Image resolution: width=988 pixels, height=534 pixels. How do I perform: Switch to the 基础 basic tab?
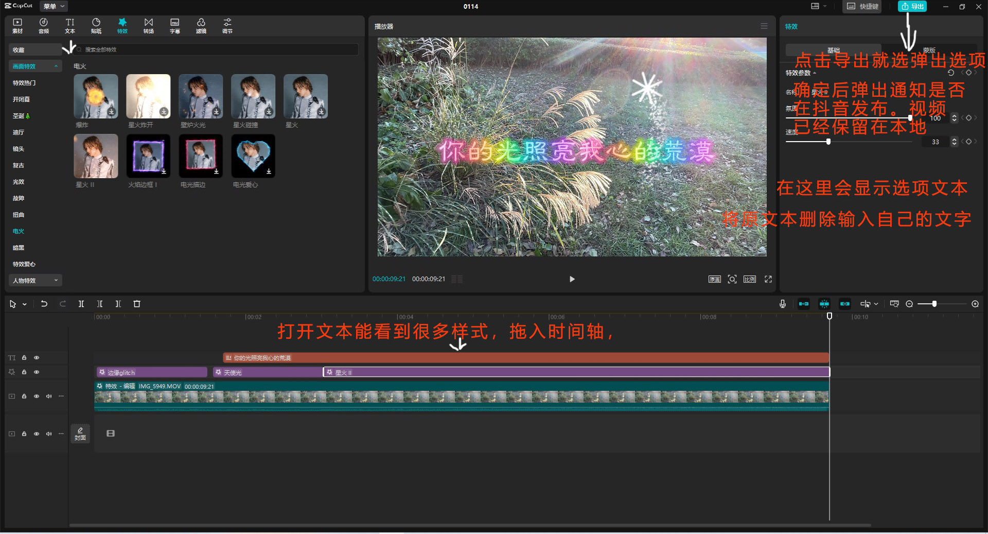pos(834,50)
